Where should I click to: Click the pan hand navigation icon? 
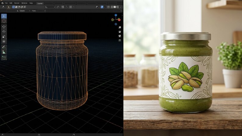coord(120,32)
